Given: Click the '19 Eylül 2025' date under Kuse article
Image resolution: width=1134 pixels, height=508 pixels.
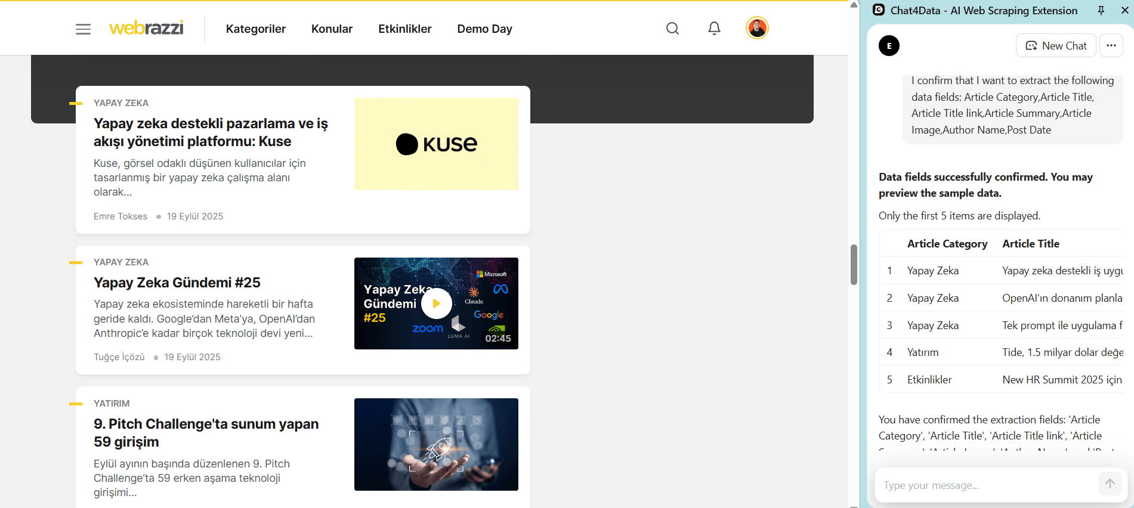Looking at the screenshot, I should coord(195,216).
